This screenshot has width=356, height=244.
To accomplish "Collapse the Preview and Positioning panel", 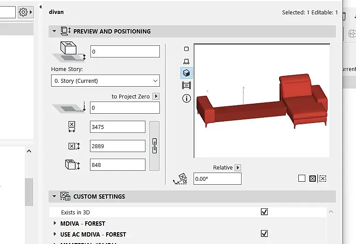I will (x=54, y=31).
